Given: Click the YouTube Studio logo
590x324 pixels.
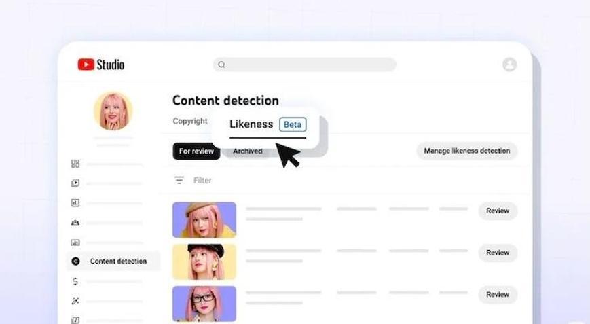Looking at the screenshot, I should tap(101, 65).
